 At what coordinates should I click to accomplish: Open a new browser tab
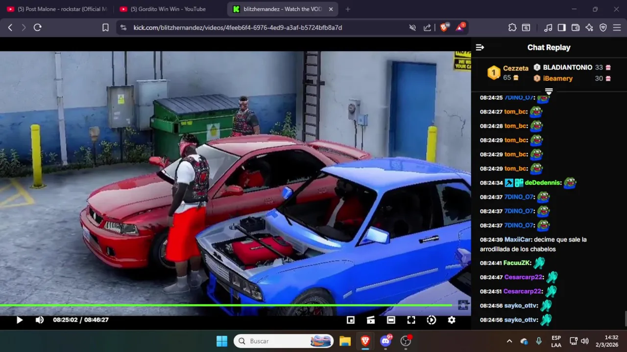(x=348, y=9)
